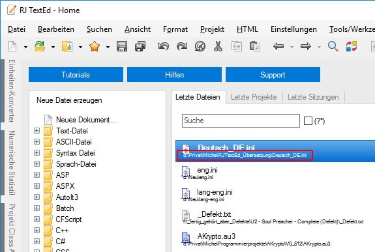Click the Save All icon
Image resolution: width=375 pixels, height=252 pixels.
[x=140, y=46]
